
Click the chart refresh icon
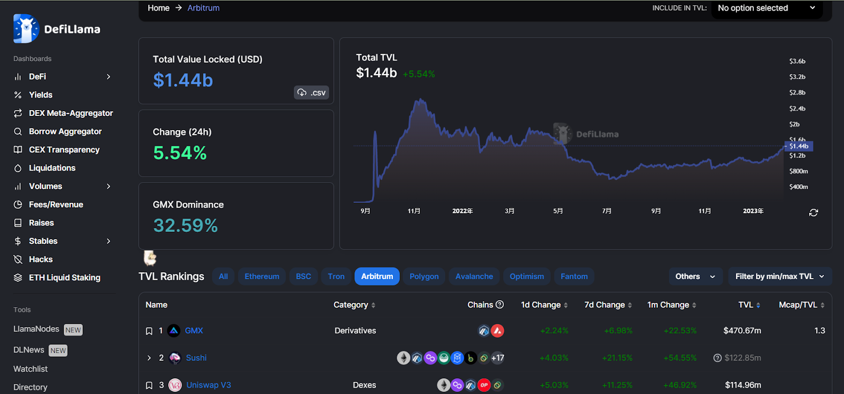pyautogui.click(x=813, y=212)
